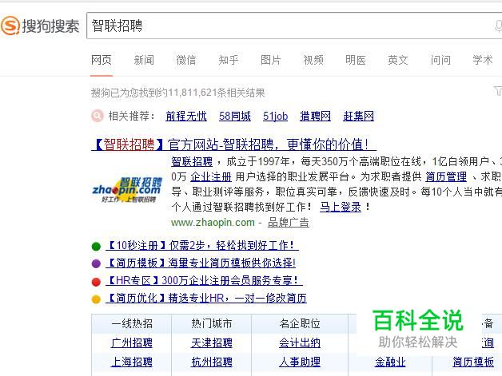
Task: Switch to the 视频 tab
Action: [313, 60]
